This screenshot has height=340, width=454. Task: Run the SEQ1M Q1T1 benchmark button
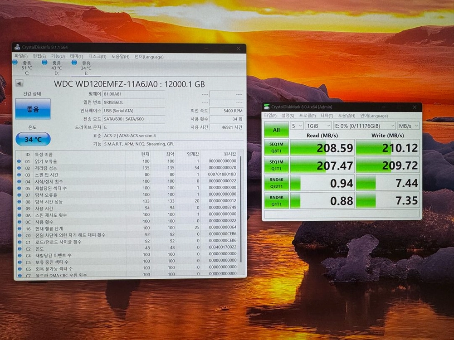coord(277,165)
